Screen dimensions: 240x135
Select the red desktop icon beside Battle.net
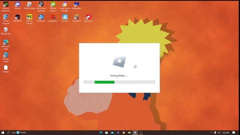click(53, 18)
